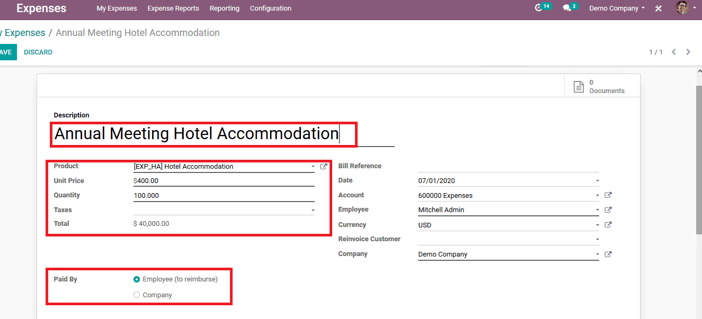The height and width of the screenshot is (319, 702).
Task: Open the Demo Company switcher menu
Action: [617, 8]
